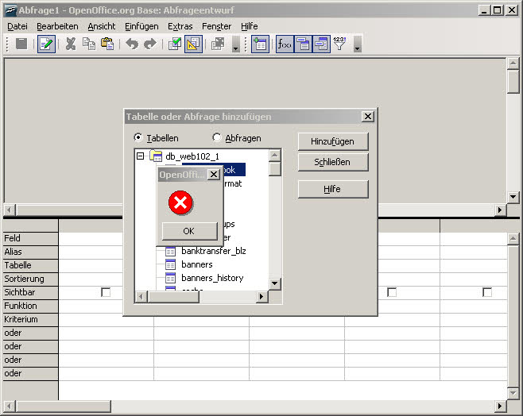Click the Distinct Values filter icon
Viewport: 523px width, 416px height.
(339, 44)
